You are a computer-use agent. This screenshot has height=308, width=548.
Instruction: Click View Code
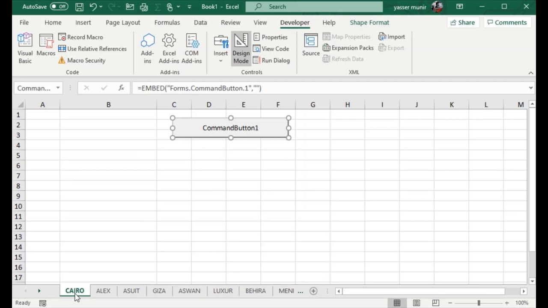point(271,49)
